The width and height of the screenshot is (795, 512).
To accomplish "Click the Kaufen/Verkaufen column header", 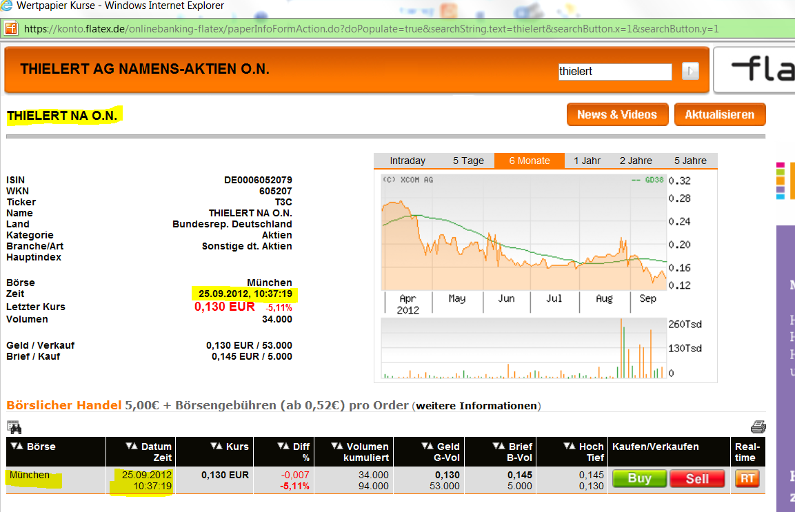I will click(x=655, y=447).
